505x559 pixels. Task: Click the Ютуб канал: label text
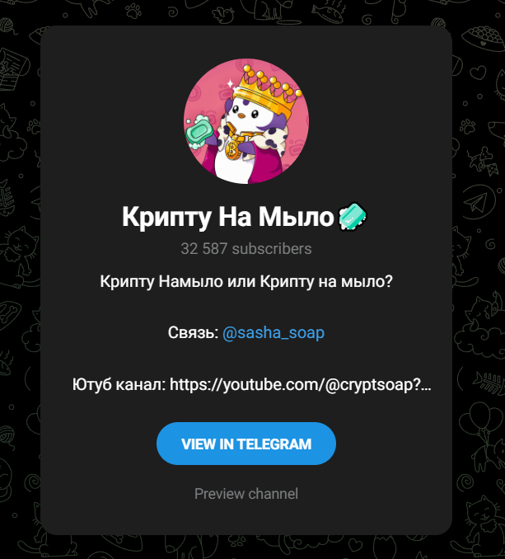(x=119, y=385)
